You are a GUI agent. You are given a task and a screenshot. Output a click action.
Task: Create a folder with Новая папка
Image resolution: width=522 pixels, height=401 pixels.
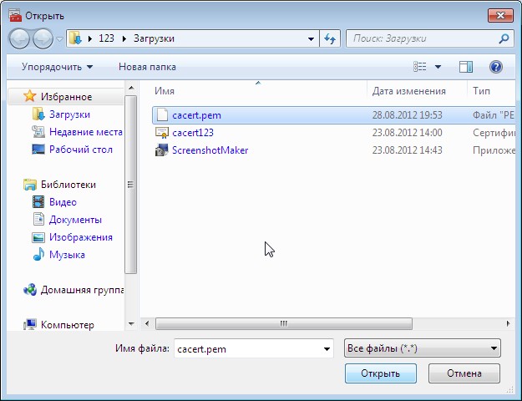coord(147,67)
